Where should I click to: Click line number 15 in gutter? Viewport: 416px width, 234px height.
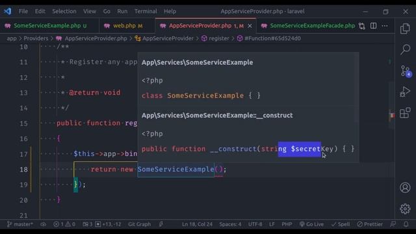click(x=23, y=123)
